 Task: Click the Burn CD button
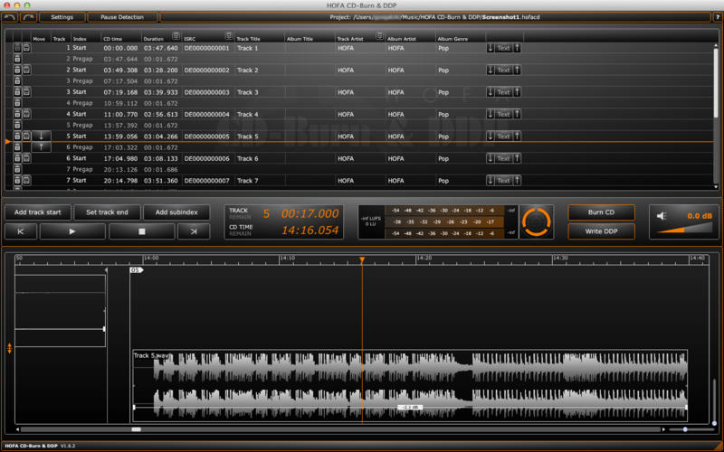(x=601, y=212)
